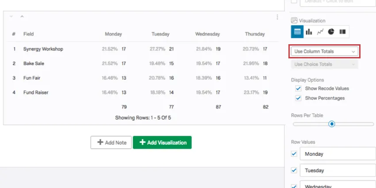The height and width of the screenshot is (188, 376).
Task: Click the green Add Visualization button
Action: [x=162, y=142]
